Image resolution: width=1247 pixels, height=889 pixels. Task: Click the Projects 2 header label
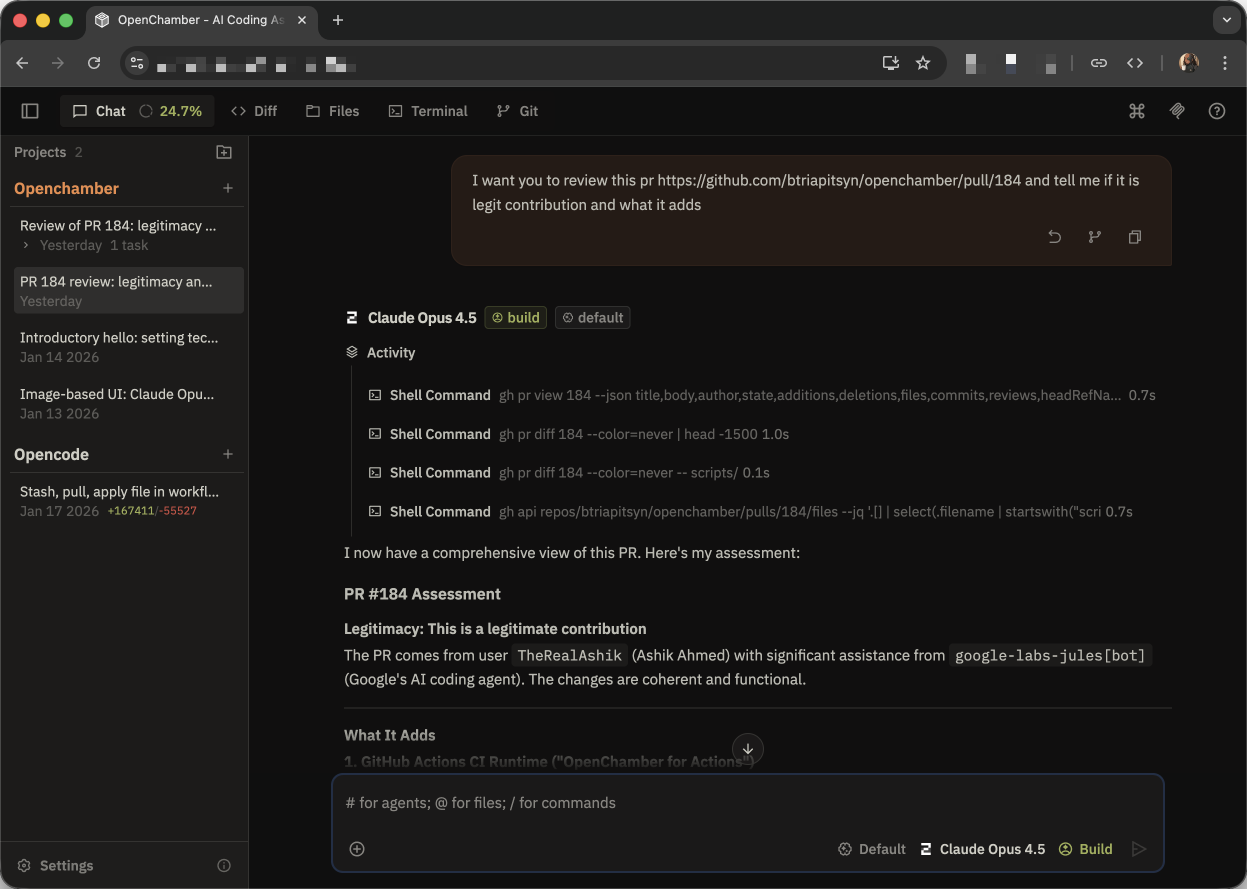coord(48,152)
